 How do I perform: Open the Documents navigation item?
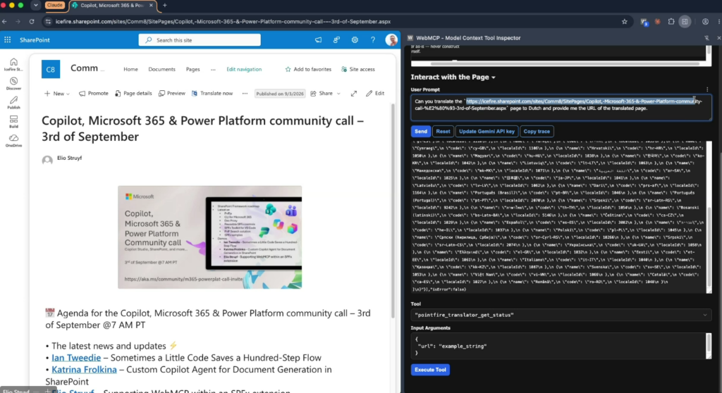tap(161, 70)
